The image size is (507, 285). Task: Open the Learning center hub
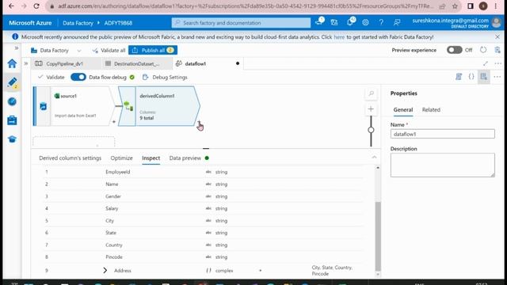tap(12, 139)
